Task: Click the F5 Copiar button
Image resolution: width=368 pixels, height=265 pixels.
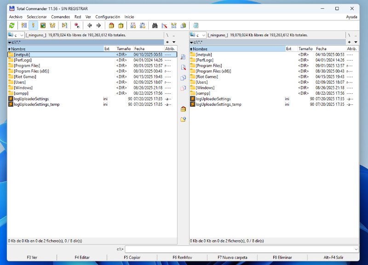Action: click(x=132, y=258)
